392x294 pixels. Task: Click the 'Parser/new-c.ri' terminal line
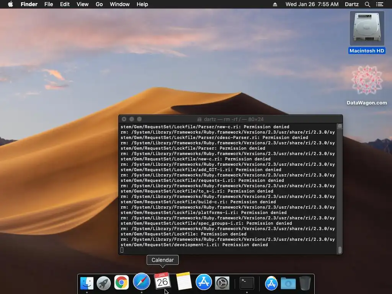tap(205, 127)
